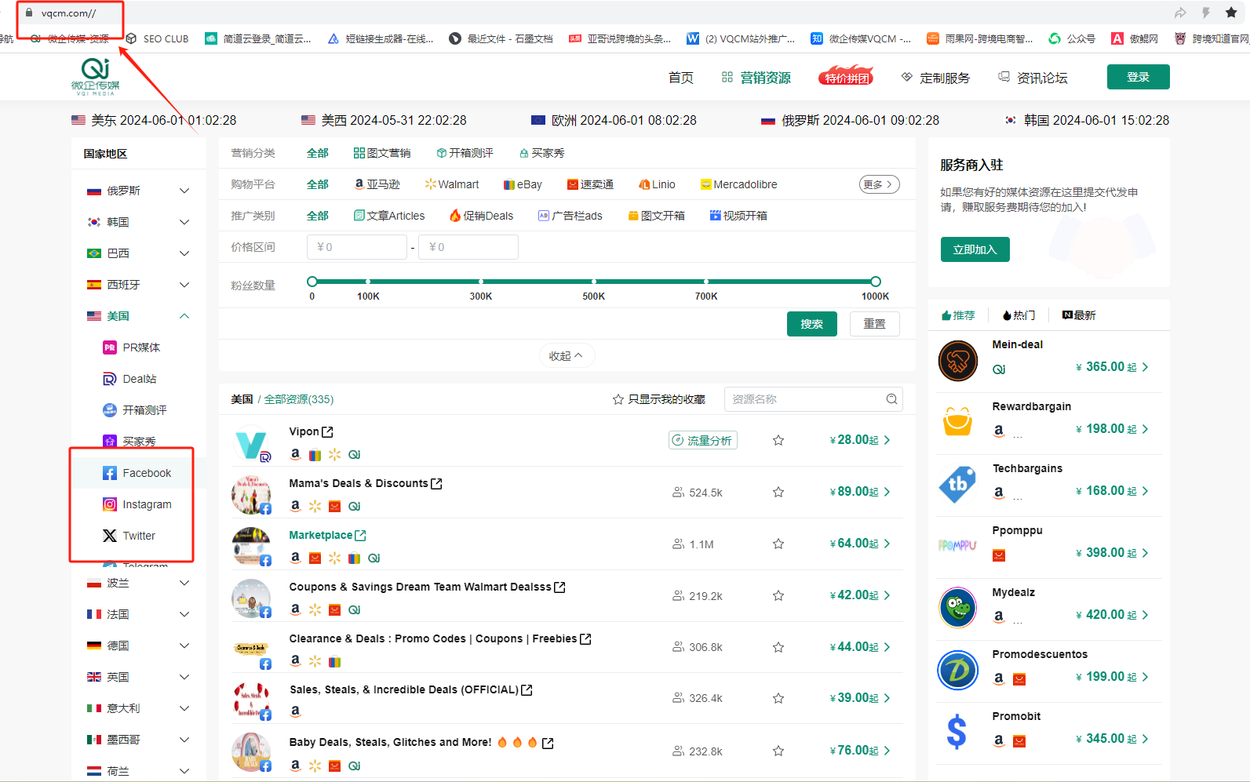This screenshot has height=782, width=1250.
Task: Click left handle of fan count slider
Action: pos(312,282)
